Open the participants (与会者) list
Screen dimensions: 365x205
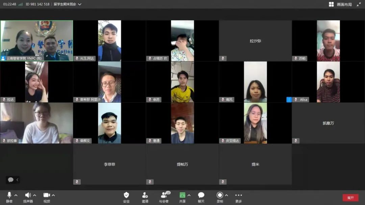tap(164, 195)
